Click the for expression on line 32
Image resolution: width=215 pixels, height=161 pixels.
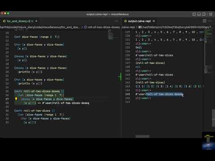pyautogui.click(x=45, y=119)
